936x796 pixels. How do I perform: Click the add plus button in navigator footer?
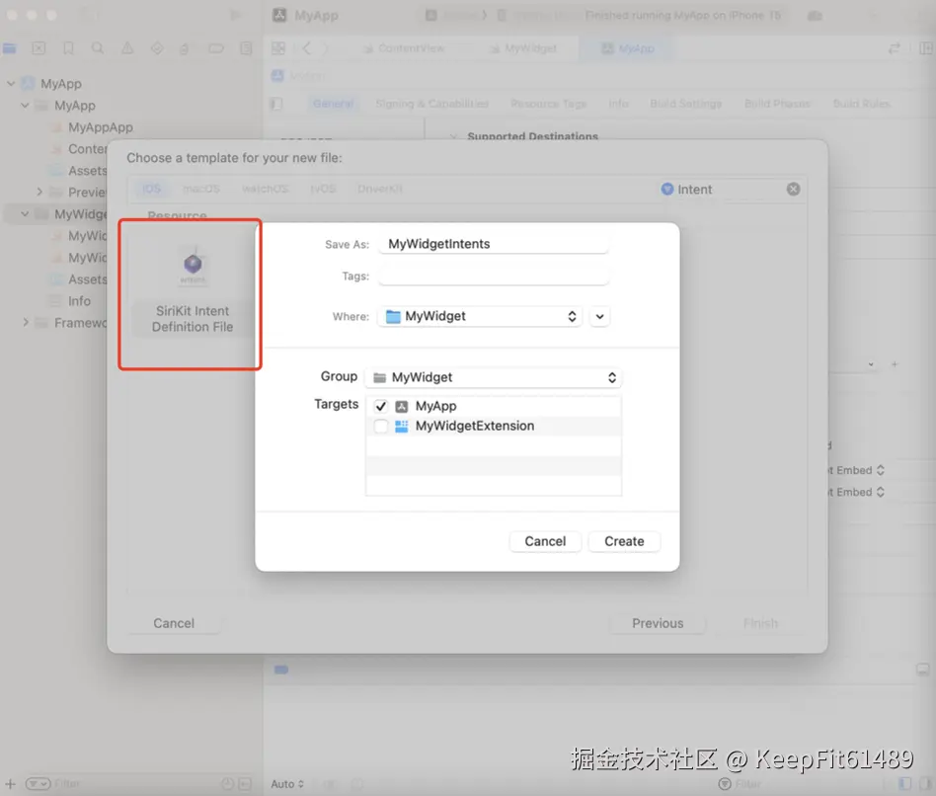click(10, 783)
